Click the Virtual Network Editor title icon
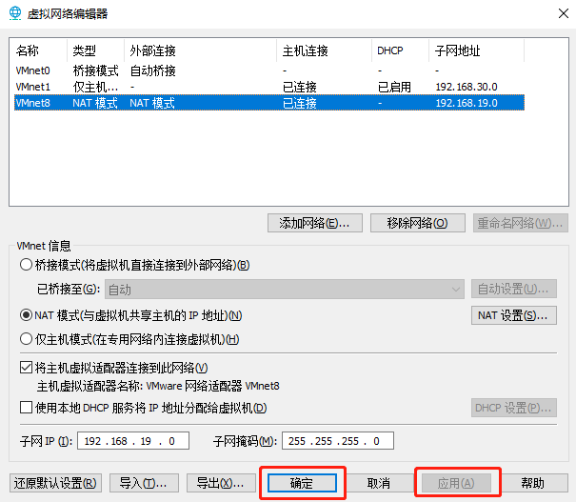Image resolution: width=576 pixels, height=502 pixels. click(x=14, y=13)
